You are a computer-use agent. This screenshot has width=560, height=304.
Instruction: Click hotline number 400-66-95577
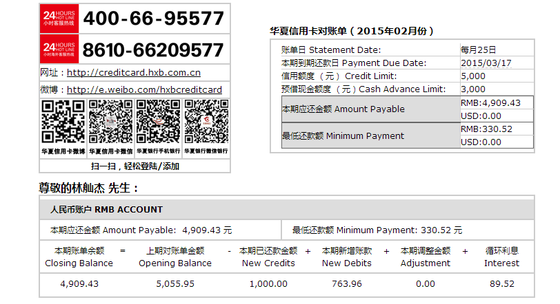[154, 19]
